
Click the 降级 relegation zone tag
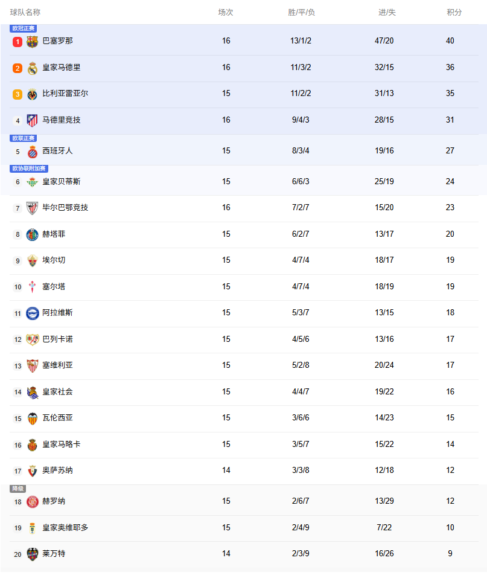coord(18,489)
